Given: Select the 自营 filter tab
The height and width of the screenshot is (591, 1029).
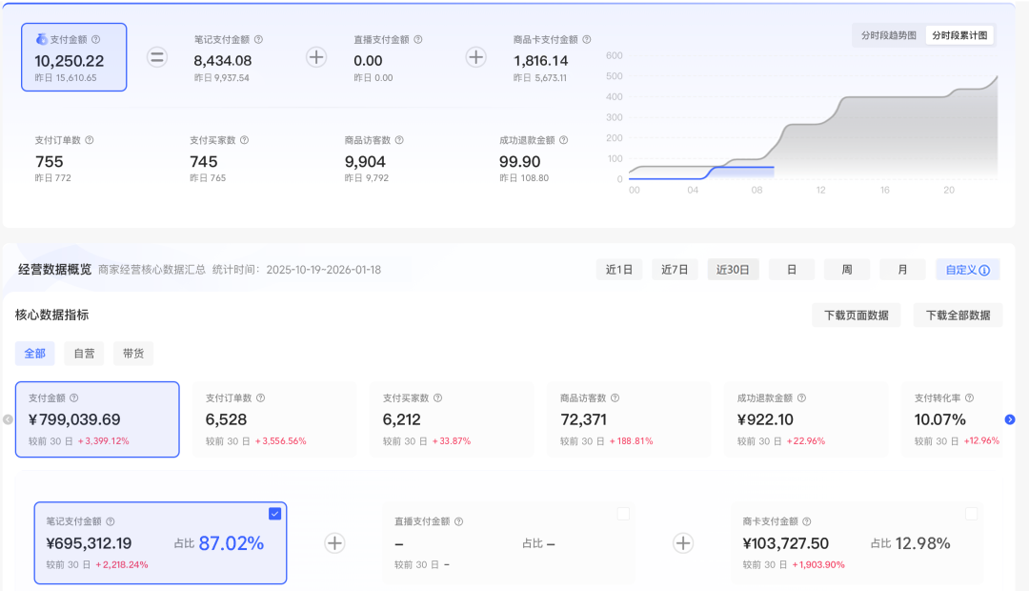Looking at the screenshot, I should click(x=84, y=354).
